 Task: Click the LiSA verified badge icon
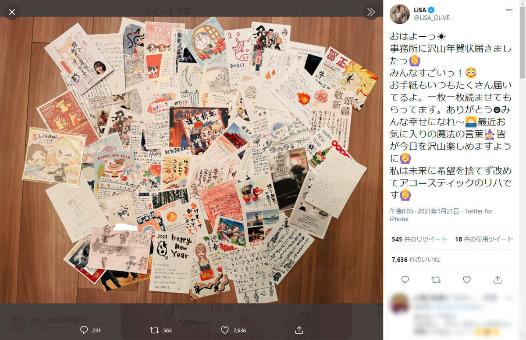(x=432, y=10)
